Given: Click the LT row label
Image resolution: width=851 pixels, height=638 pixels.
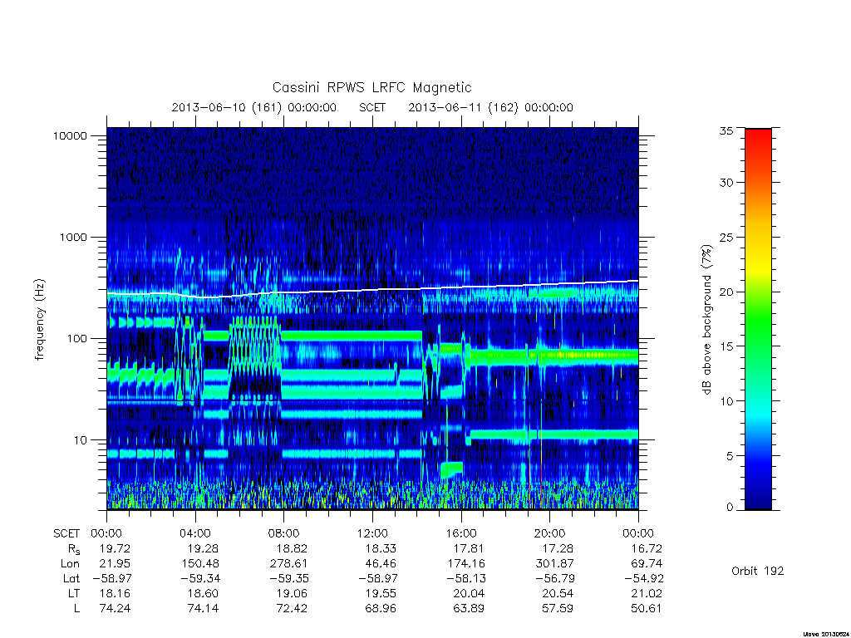Looking at the screenshot, I should coord(73,593).
